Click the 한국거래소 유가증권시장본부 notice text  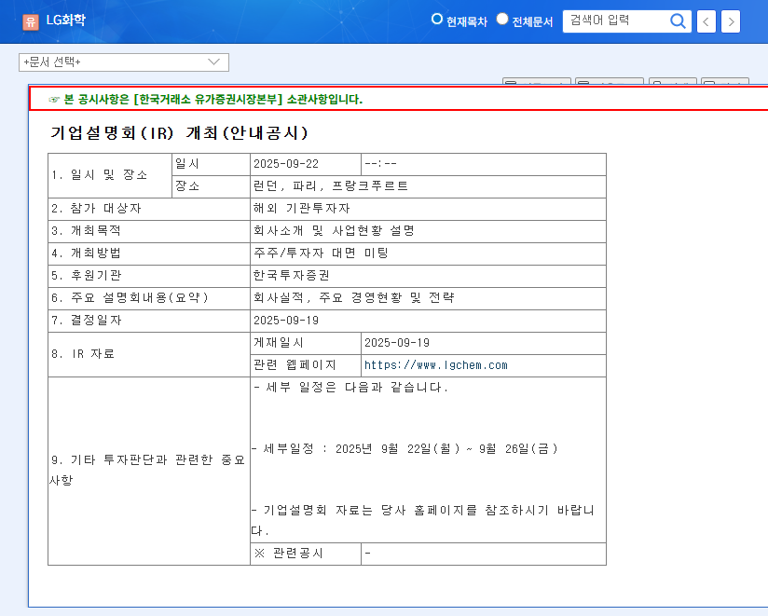click(x=208, y=100)
